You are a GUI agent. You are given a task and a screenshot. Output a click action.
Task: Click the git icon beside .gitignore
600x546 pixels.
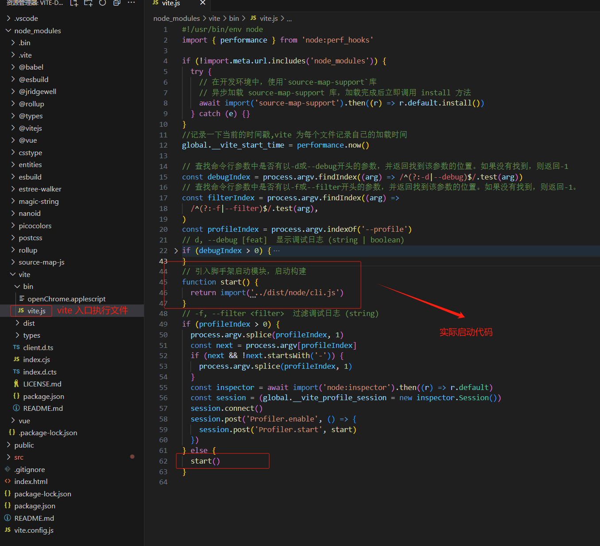coord(8,469)
